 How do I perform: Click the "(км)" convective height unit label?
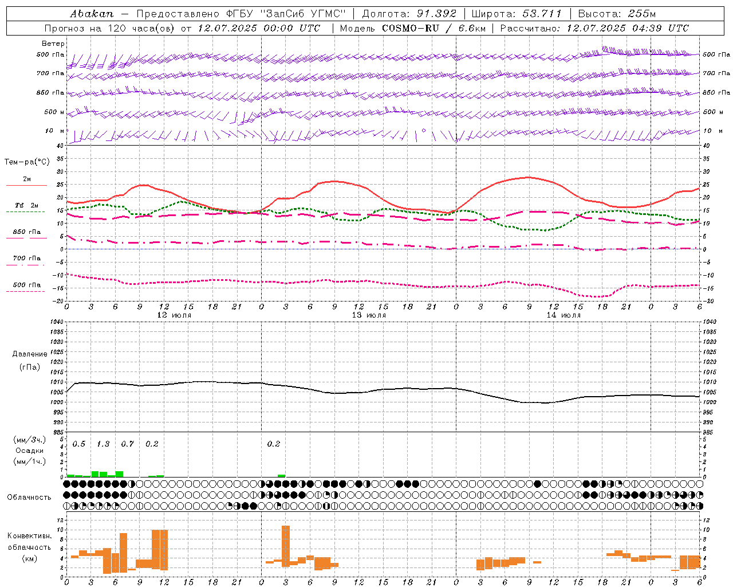click(30, 558)
